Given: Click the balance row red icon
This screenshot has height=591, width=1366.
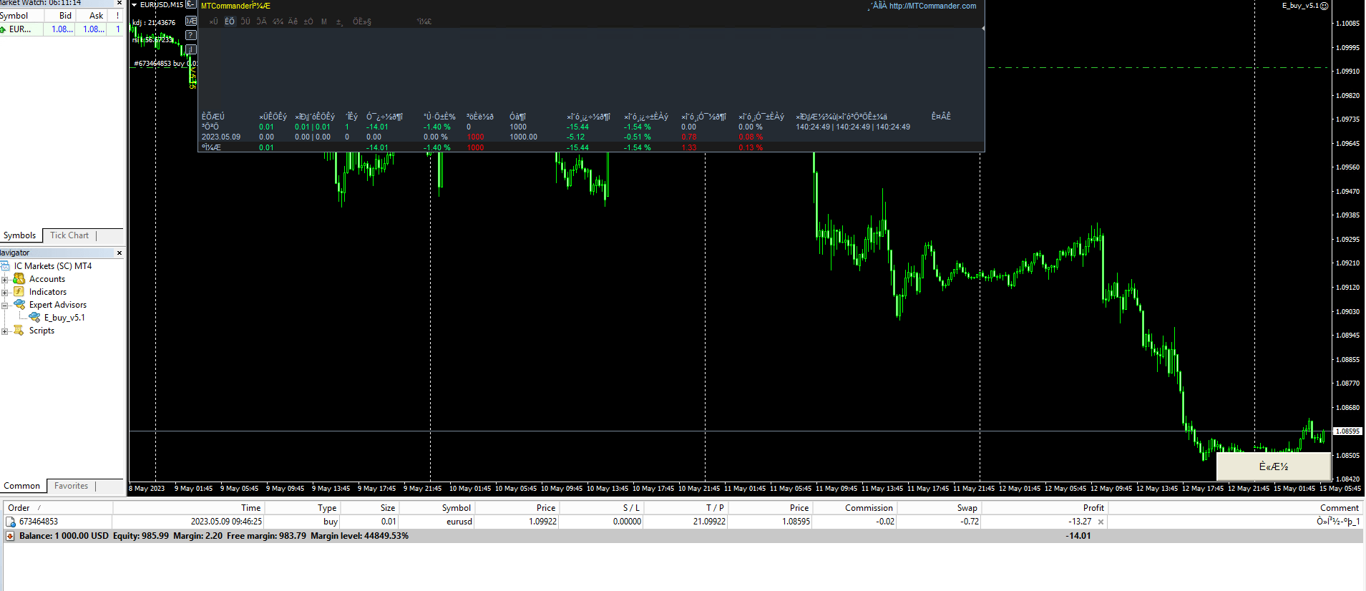Looking at the screenshot, I should point(10,536).
